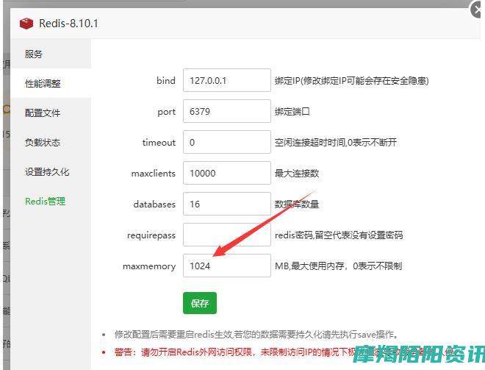Click the port label
This screenshot has width=485, height=370.
[x=166, y=112]
